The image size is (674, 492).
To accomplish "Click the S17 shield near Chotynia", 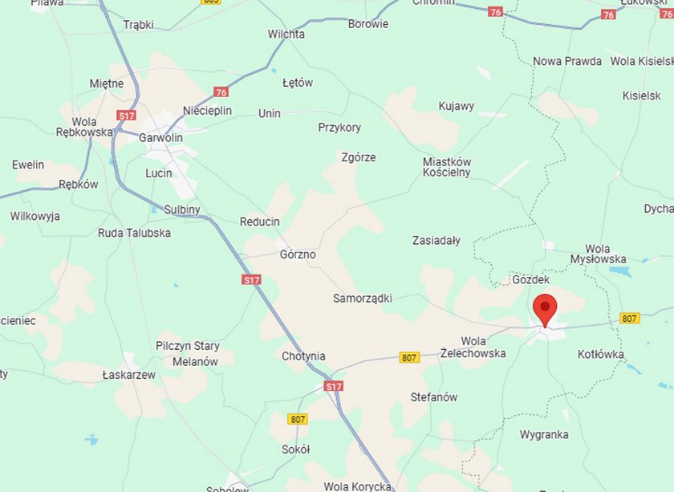I will (x=334, y=386).
